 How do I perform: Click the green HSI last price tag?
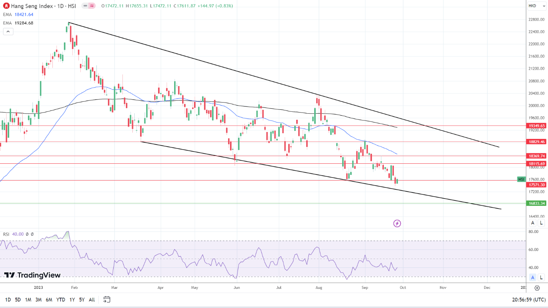click(x=521, y=179)
